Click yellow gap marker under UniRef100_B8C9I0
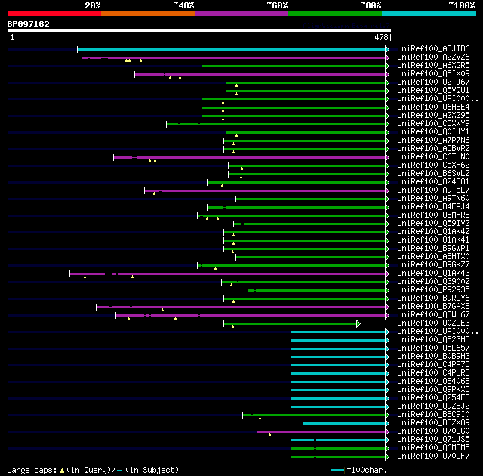 [x=260, y=418]
